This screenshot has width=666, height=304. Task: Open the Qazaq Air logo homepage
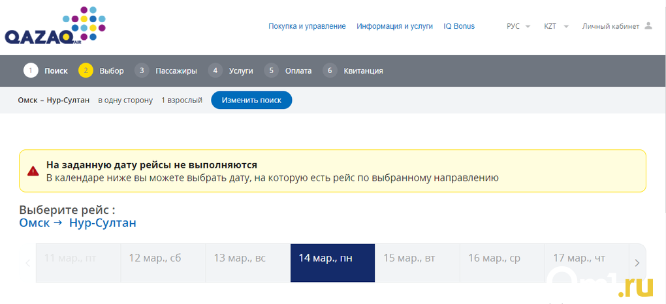(55, 25)
